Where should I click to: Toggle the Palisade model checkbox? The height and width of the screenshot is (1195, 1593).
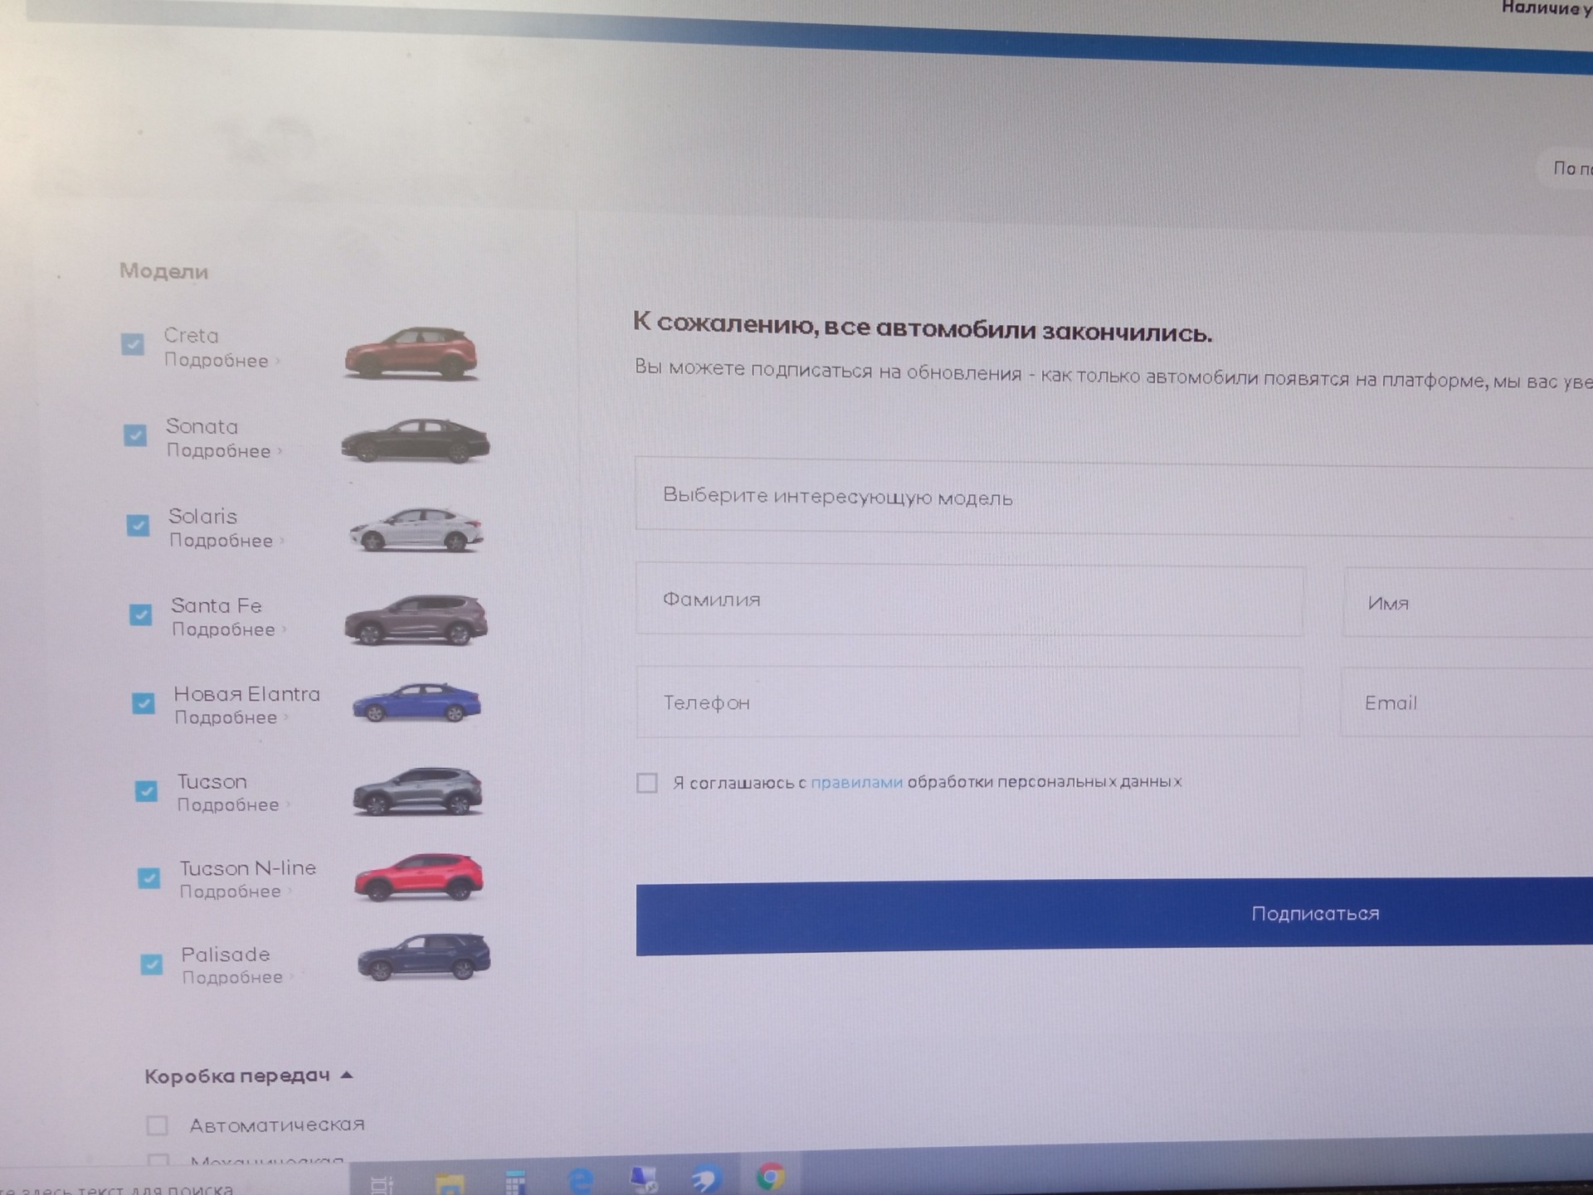tap(151, 964)
